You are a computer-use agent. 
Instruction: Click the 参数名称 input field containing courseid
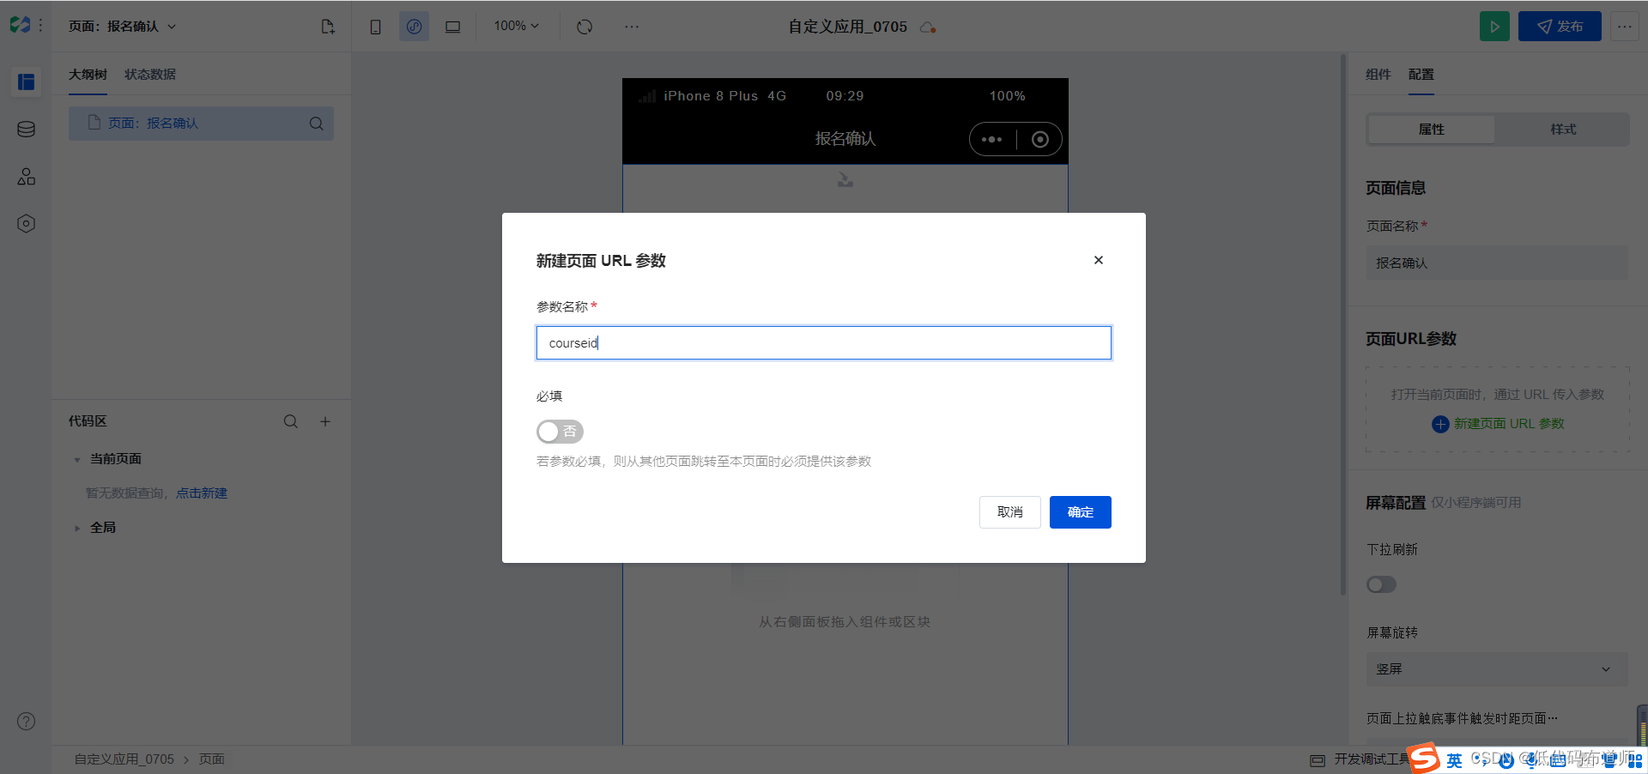[x=824, y=342]
